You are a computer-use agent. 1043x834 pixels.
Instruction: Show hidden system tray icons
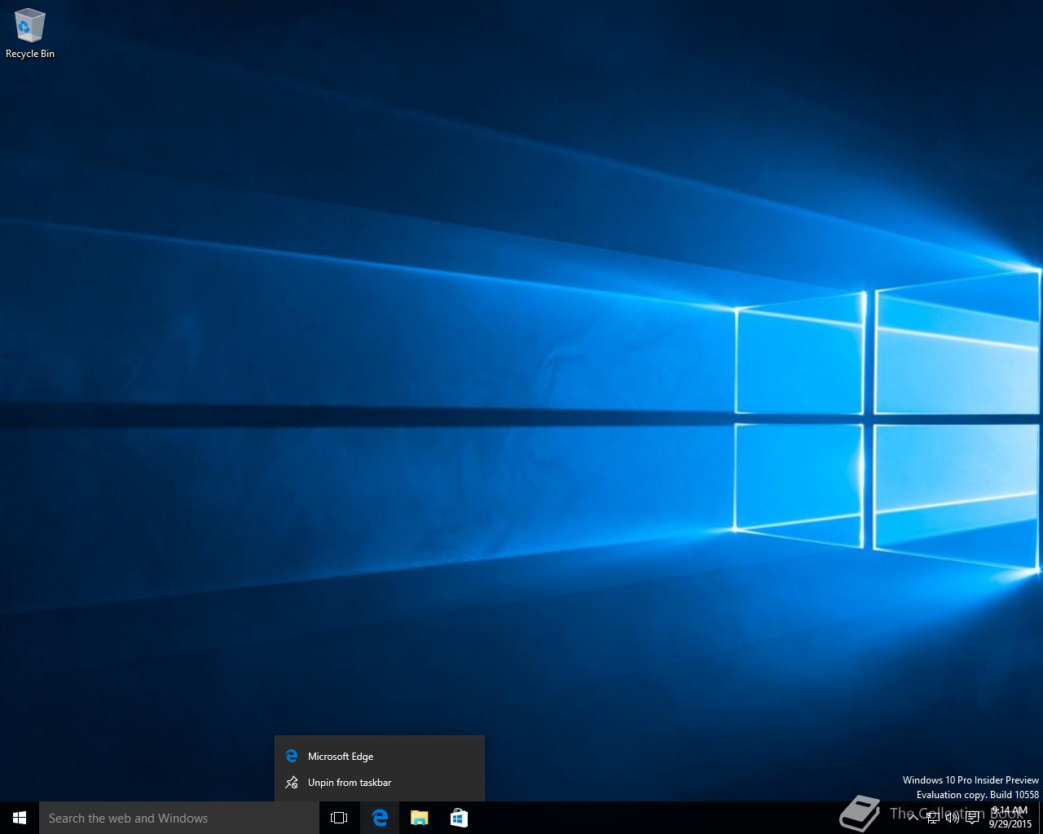(913, 818)
